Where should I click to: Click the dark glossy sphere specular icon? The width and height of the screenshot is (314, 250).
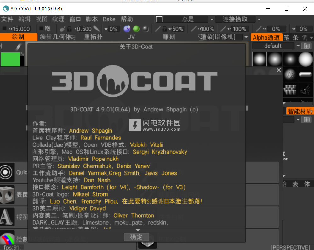click(146, 29)
